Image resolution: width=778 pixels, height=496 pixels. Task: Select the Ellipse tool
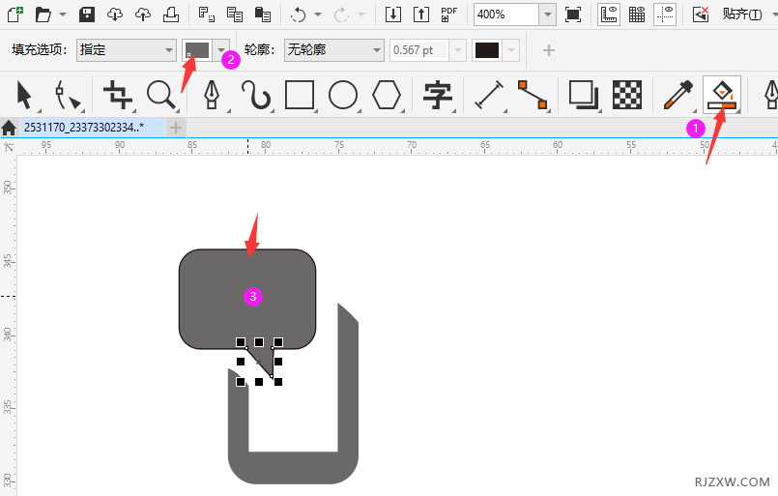coord(343,95)
